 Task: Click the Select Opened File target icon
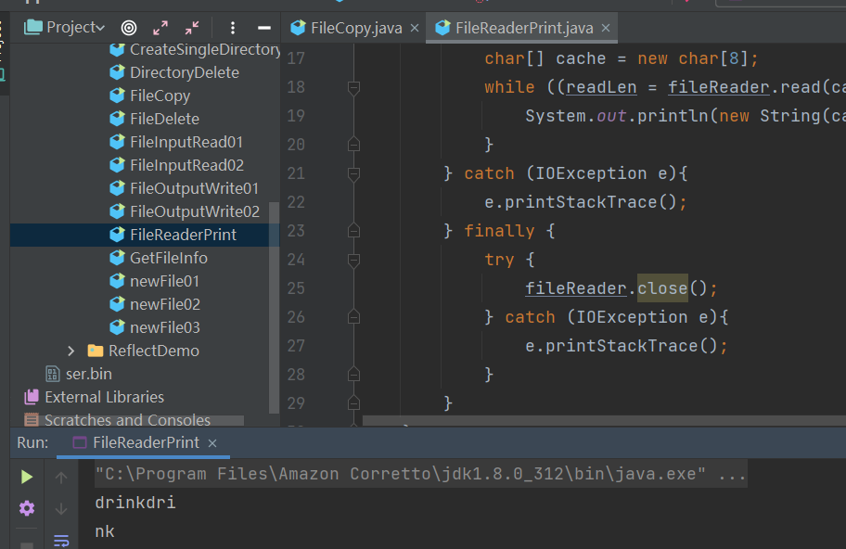click(129, 28)
